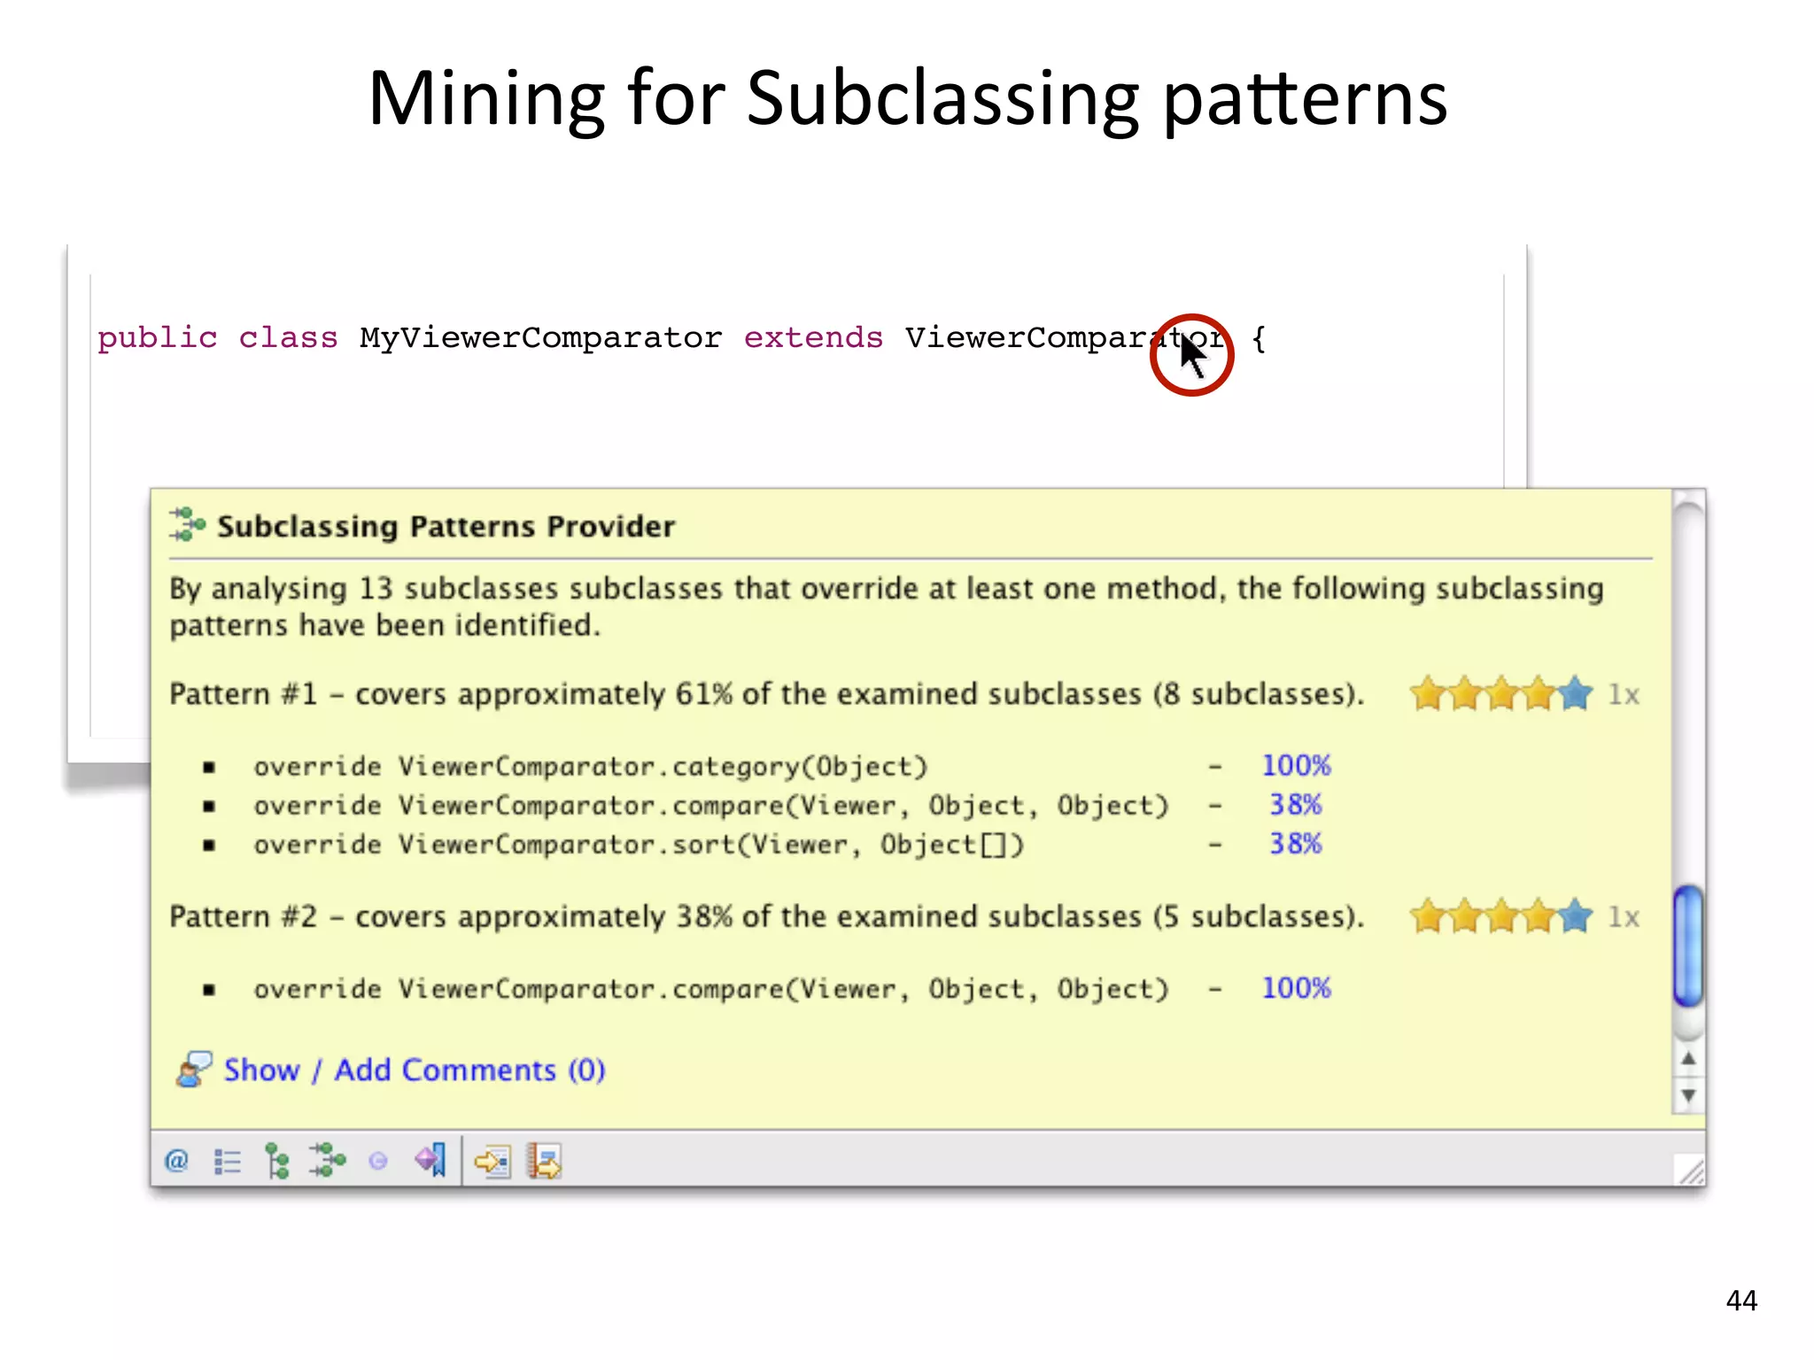The height and width of the screenshot is (1360, 1814).
Task: Click 100% link for category(Object) override
Action: point(1297,765)
